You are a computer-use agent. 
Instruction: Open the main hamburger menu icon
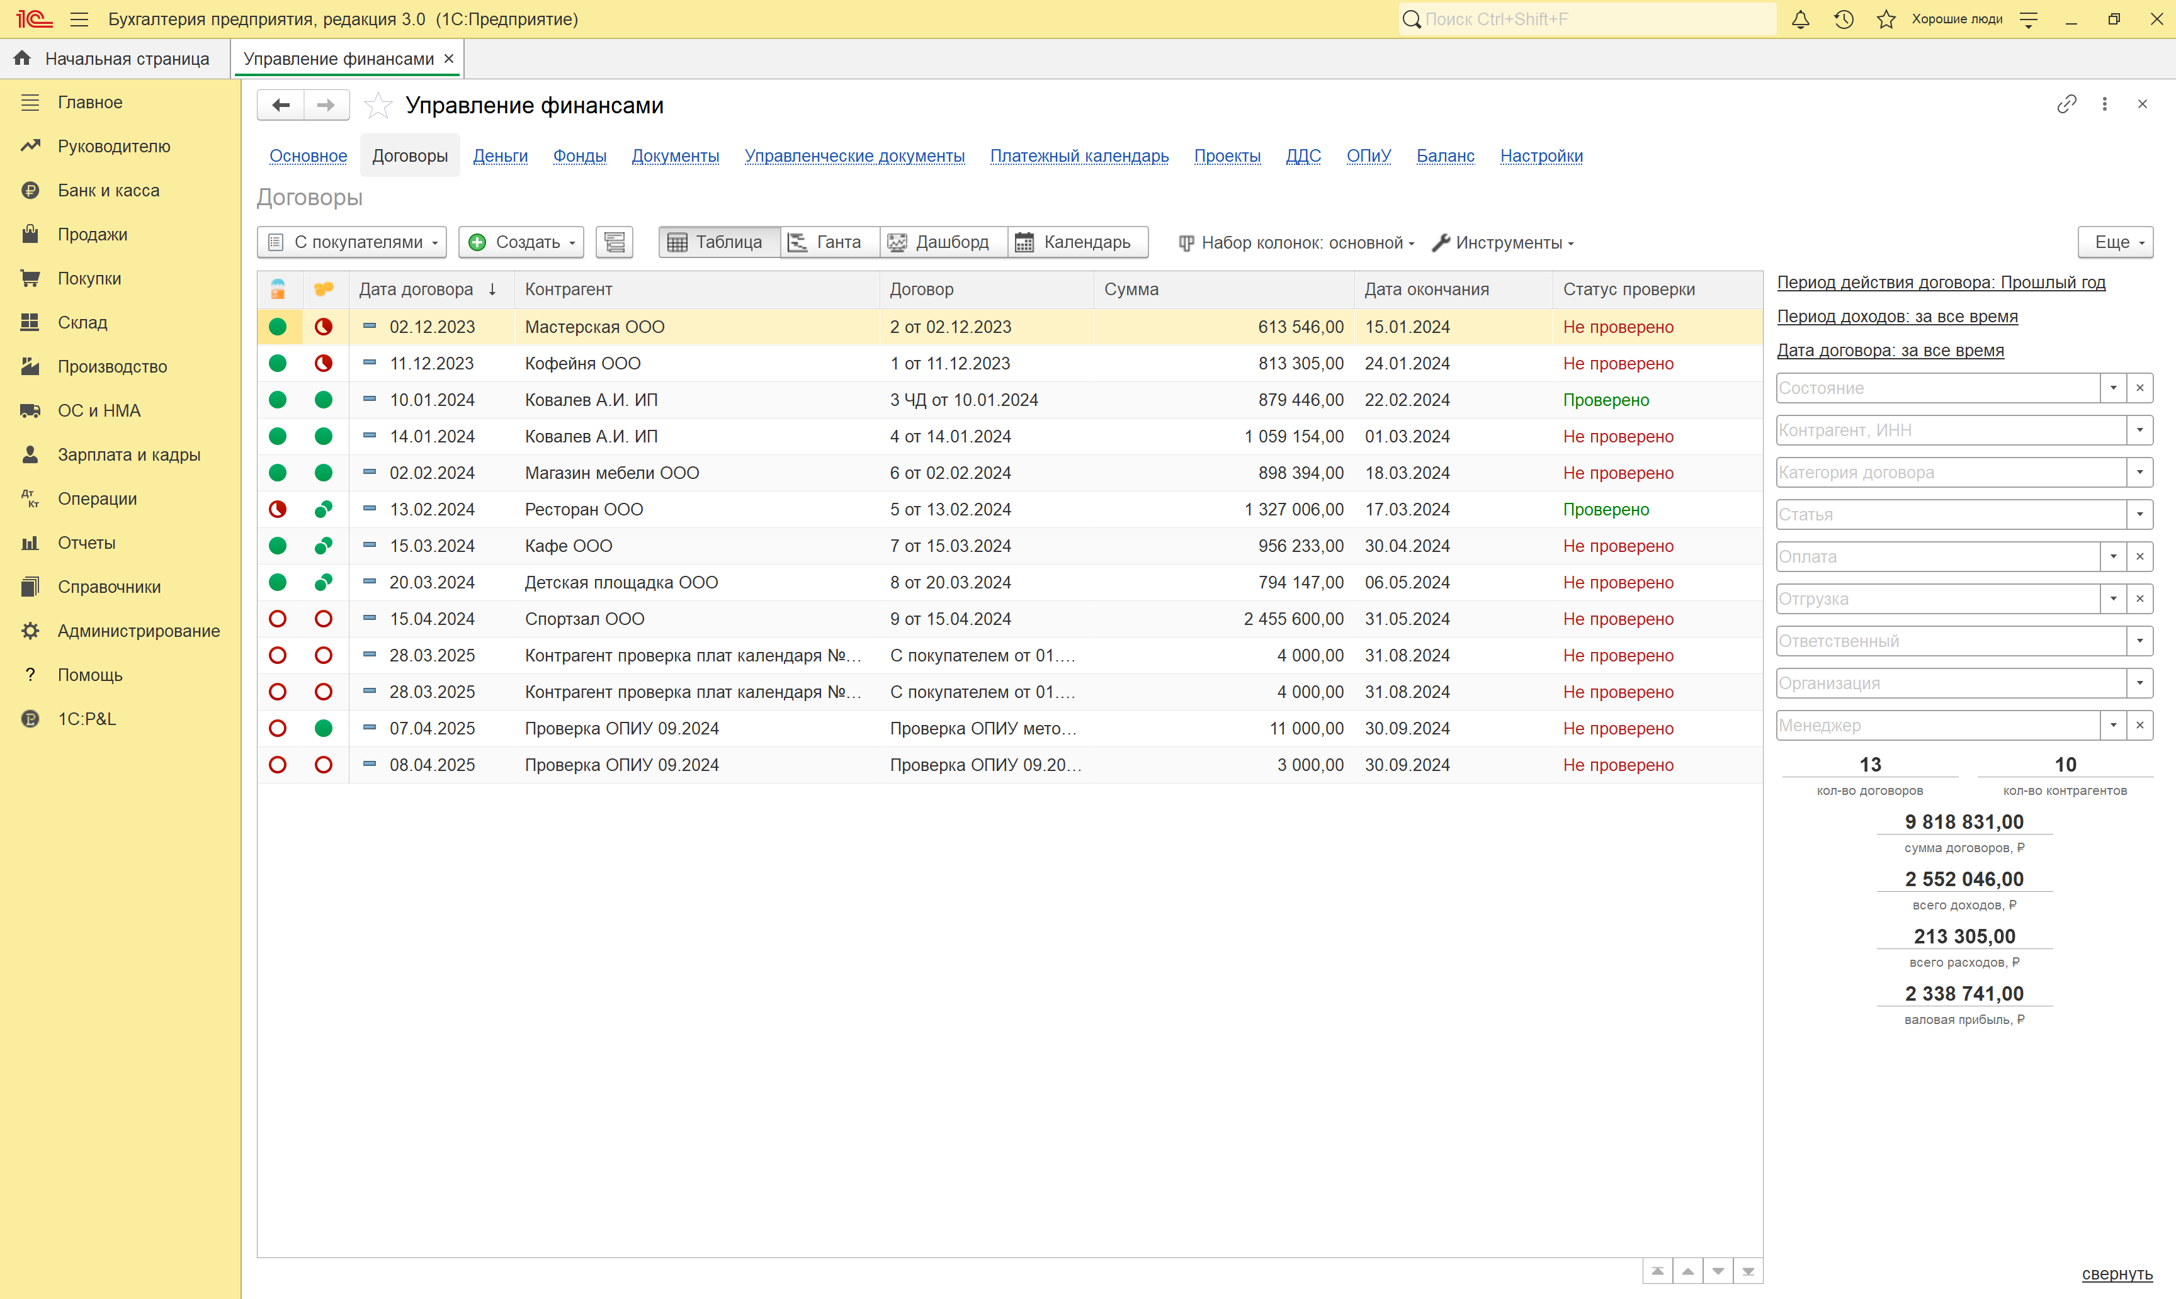click(79, 20)
